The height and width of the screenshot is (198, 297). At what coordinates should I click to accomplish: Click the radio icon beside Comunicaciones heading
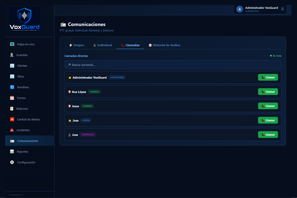(x=63, y=24)
